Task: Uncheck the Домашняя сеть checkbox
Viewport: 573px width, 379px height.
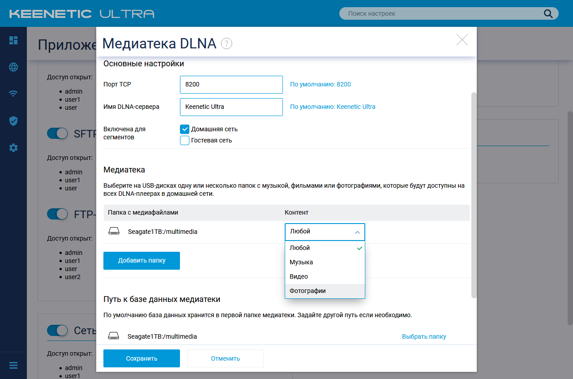Action: [x=184, y=129]
